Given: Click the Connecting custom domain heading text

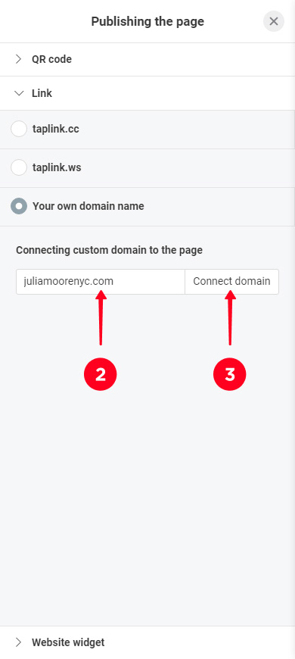Looking at the screenshot, I should (109, 250).
